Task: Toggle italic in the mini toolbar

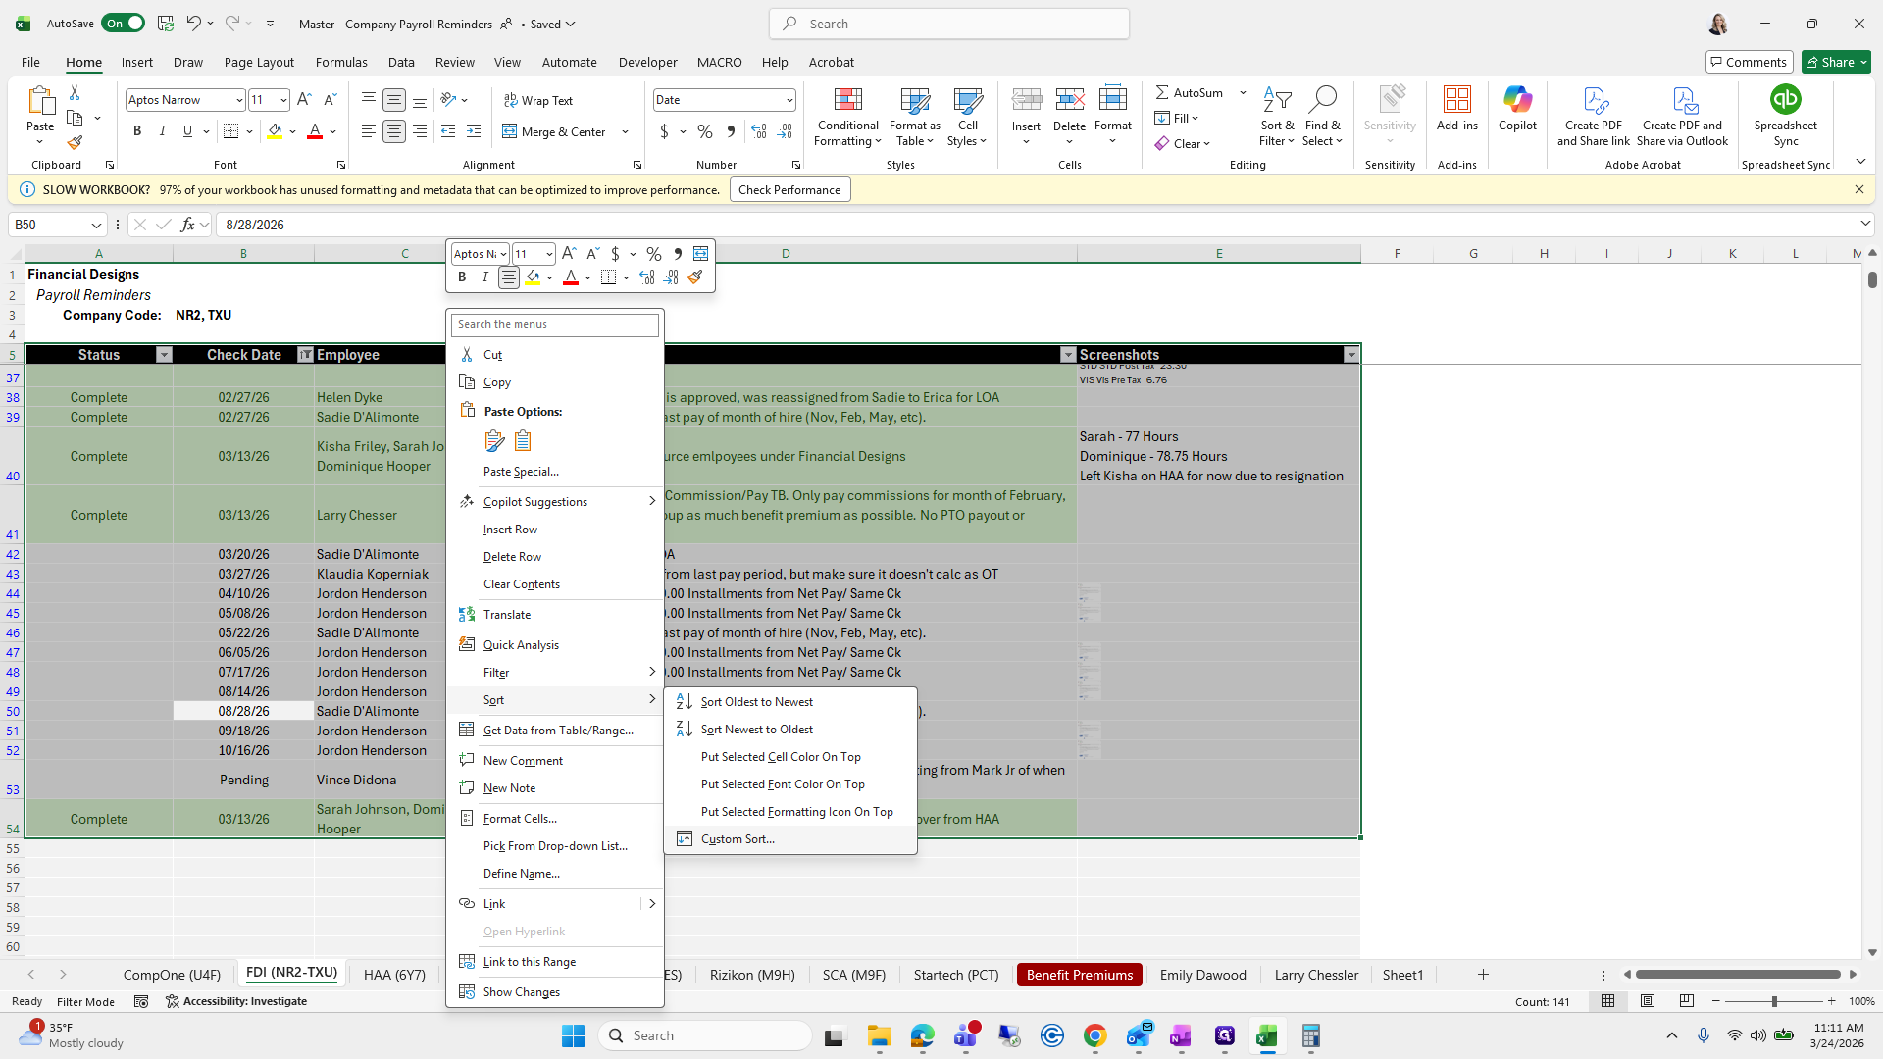Action: [484, 277]
